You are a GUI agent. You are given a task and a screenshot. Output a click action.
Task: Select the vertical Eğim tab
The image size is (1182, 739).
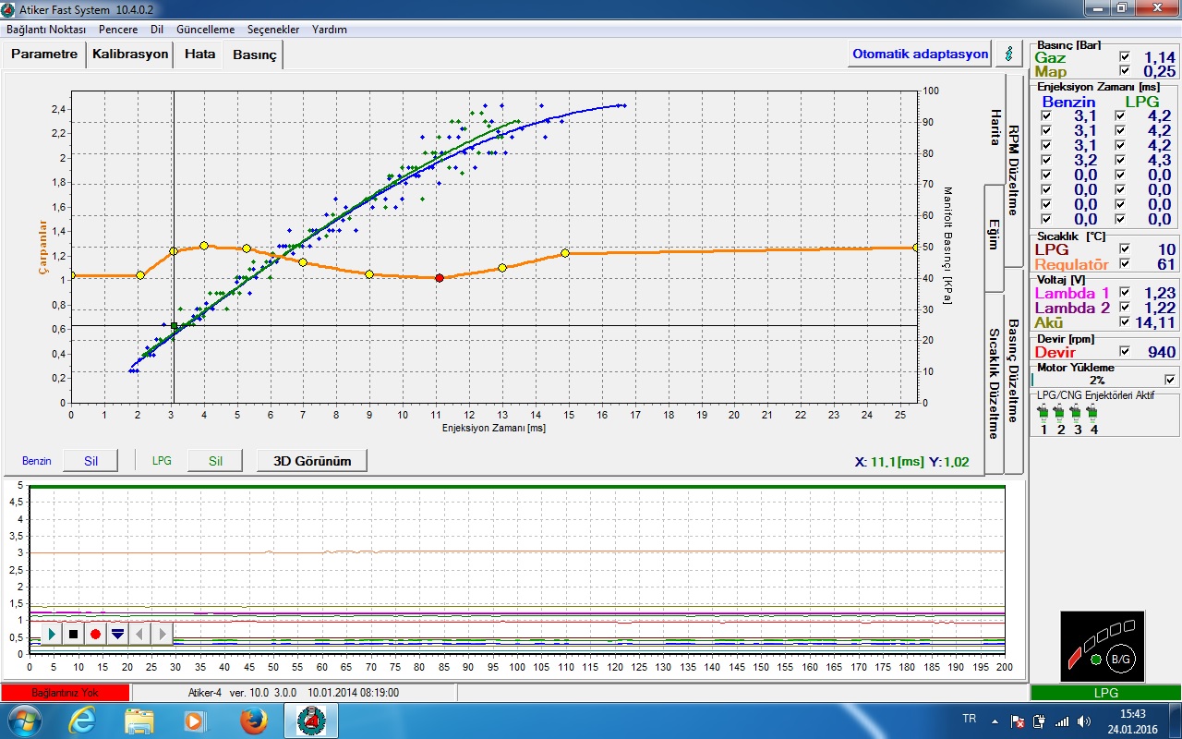[x=995, y=237]
